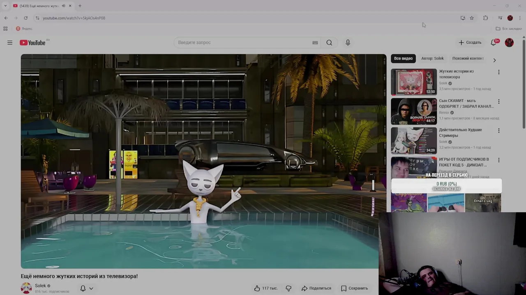
Task: Open video title Жуткие истории из телевизора
Action: (456, 74)
